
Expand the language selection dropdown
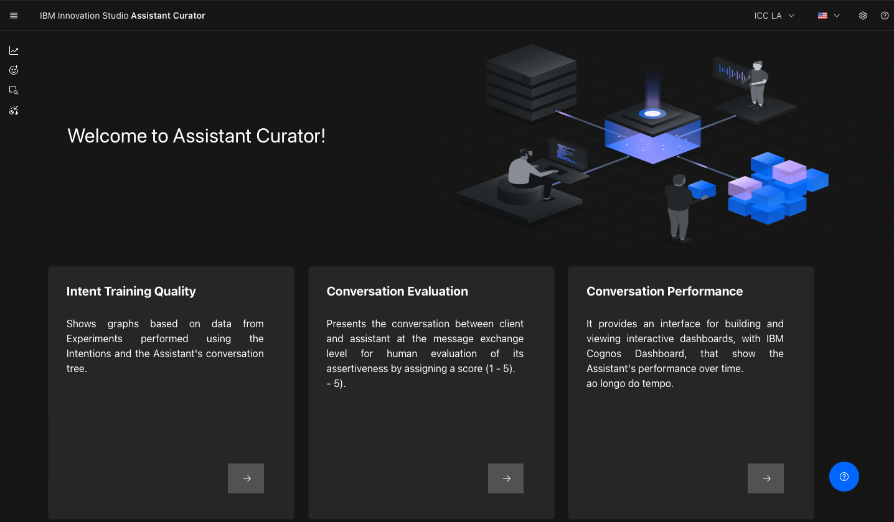click(837, 16)
